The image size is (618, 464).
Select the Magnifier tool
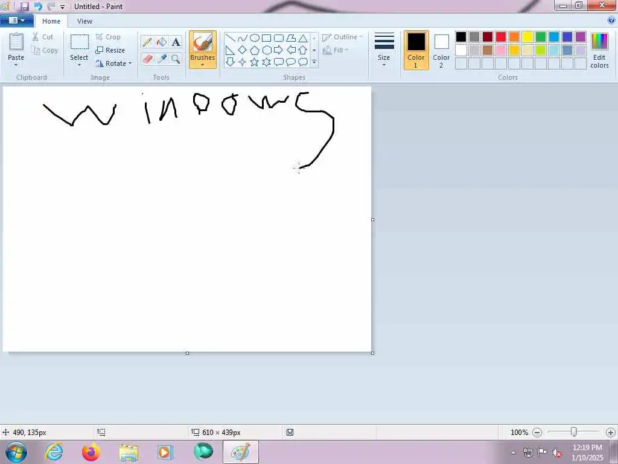click(x=176, y=59)
